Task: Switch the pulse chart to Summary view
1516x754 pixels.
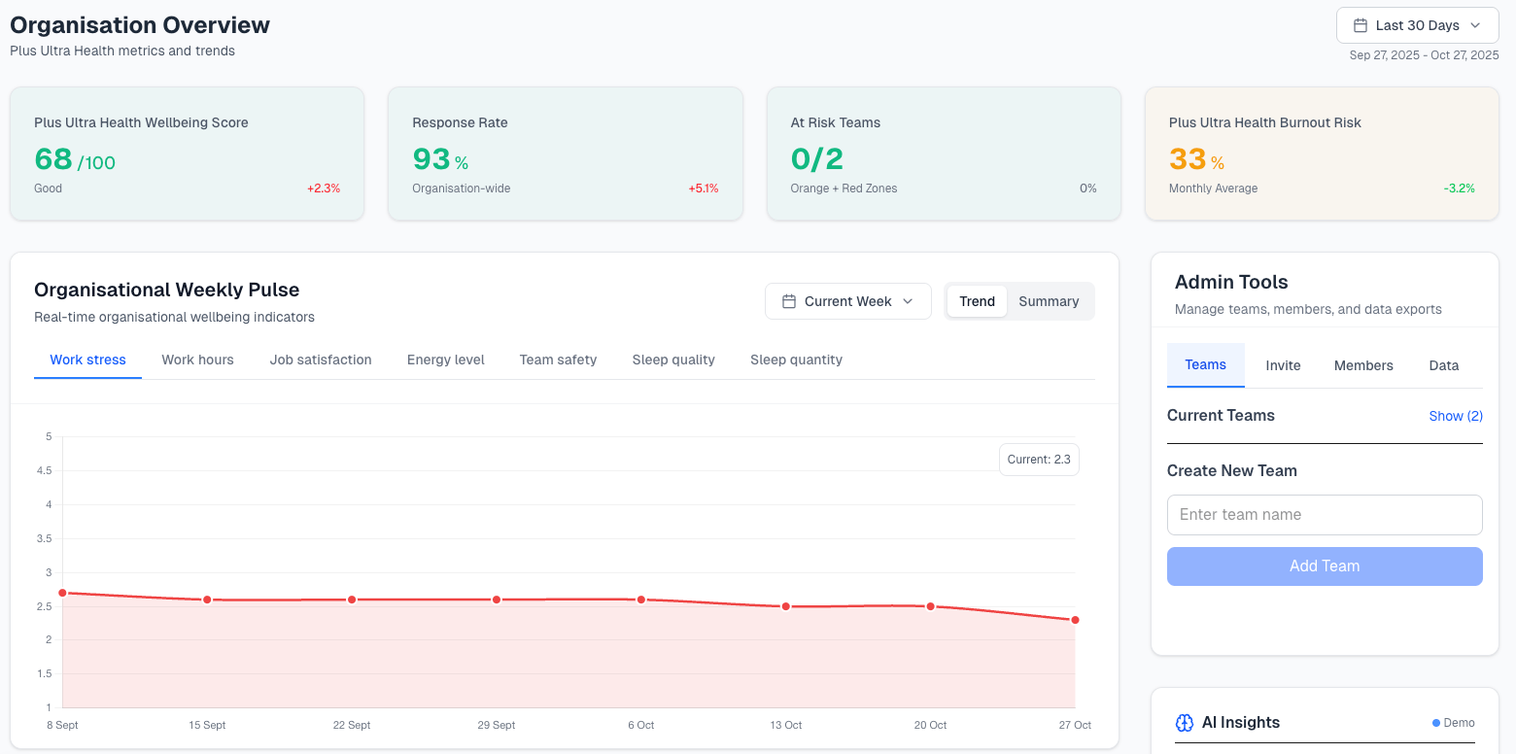Action: coord(1049,301)
